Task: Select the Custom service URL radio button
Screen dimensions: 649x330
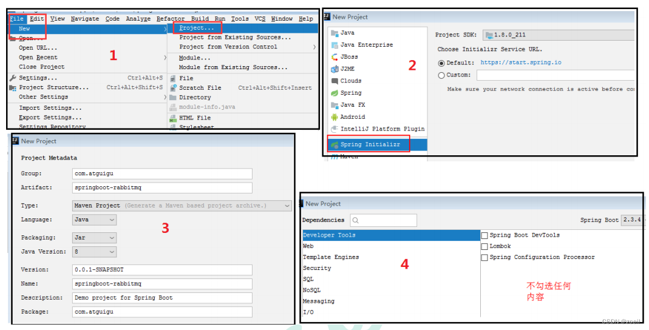Action: (x=441, y=75)
